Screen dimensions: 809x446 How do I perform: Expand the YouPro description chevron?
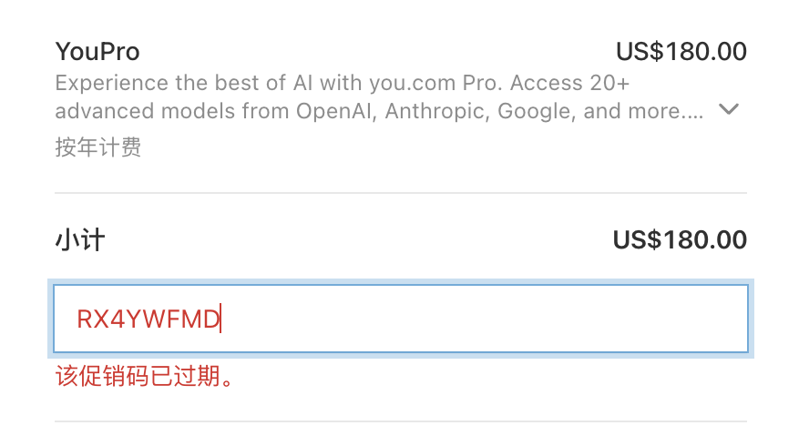[x=729, y=109]
